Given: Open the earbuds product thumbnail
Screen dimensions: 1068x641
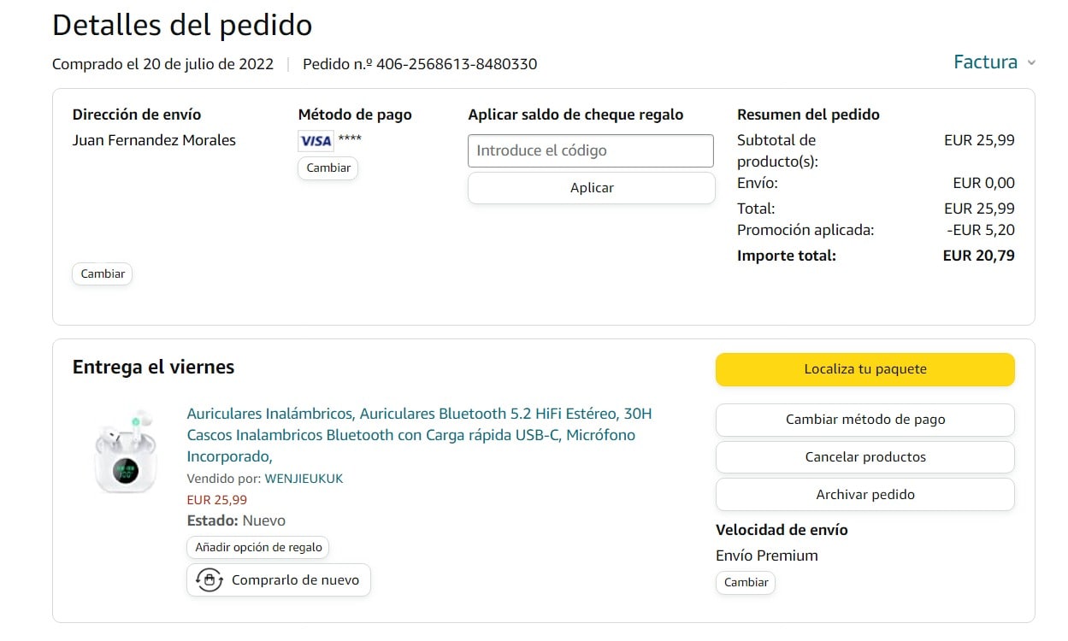Looking at the screenshot, I should (x=126, y=453).
